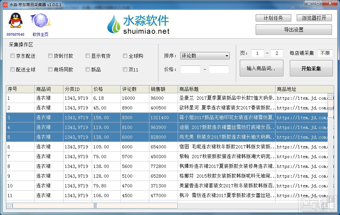Click the 每店铺采集 field showing 不限
Screen dimensions: 340x215
point(325,53)
